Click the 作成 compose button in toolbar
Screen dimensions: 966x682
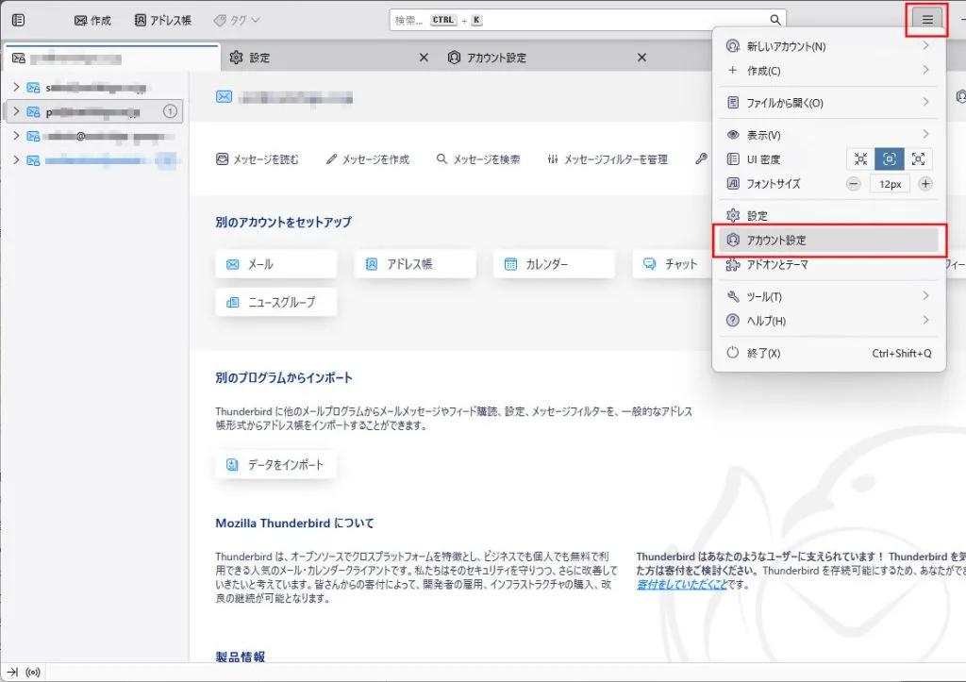92,20
